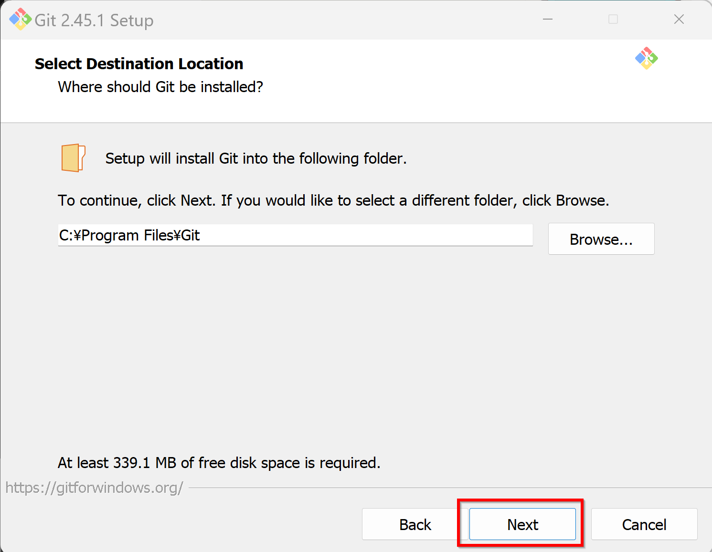Click the C:¥Program Files¥Git path field
712x552 pixels.
(x=295, y=235)
